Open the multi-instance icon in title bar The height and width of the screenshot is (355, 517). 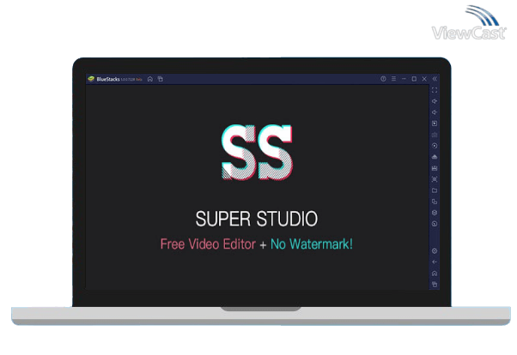(x=161, y=79)
